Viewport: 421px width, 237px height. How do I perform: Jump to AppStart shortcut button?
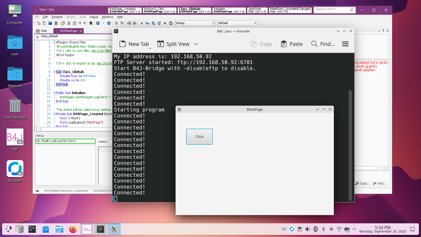pos(257,10)
